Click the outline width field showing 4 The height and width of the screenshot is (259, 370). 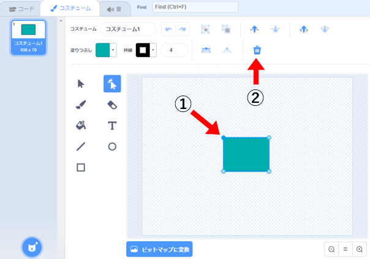point(174,50)
